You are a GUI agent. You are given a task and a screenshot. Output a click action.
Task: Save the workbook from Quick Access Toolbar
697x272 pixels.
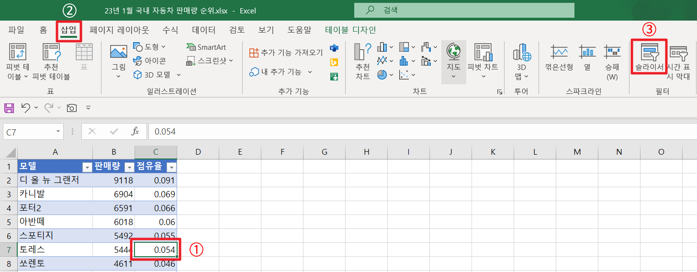(x=9, y=108)
